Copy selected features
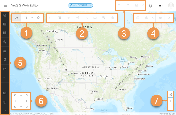Screen dimensions: 176x115 [138, 18]
